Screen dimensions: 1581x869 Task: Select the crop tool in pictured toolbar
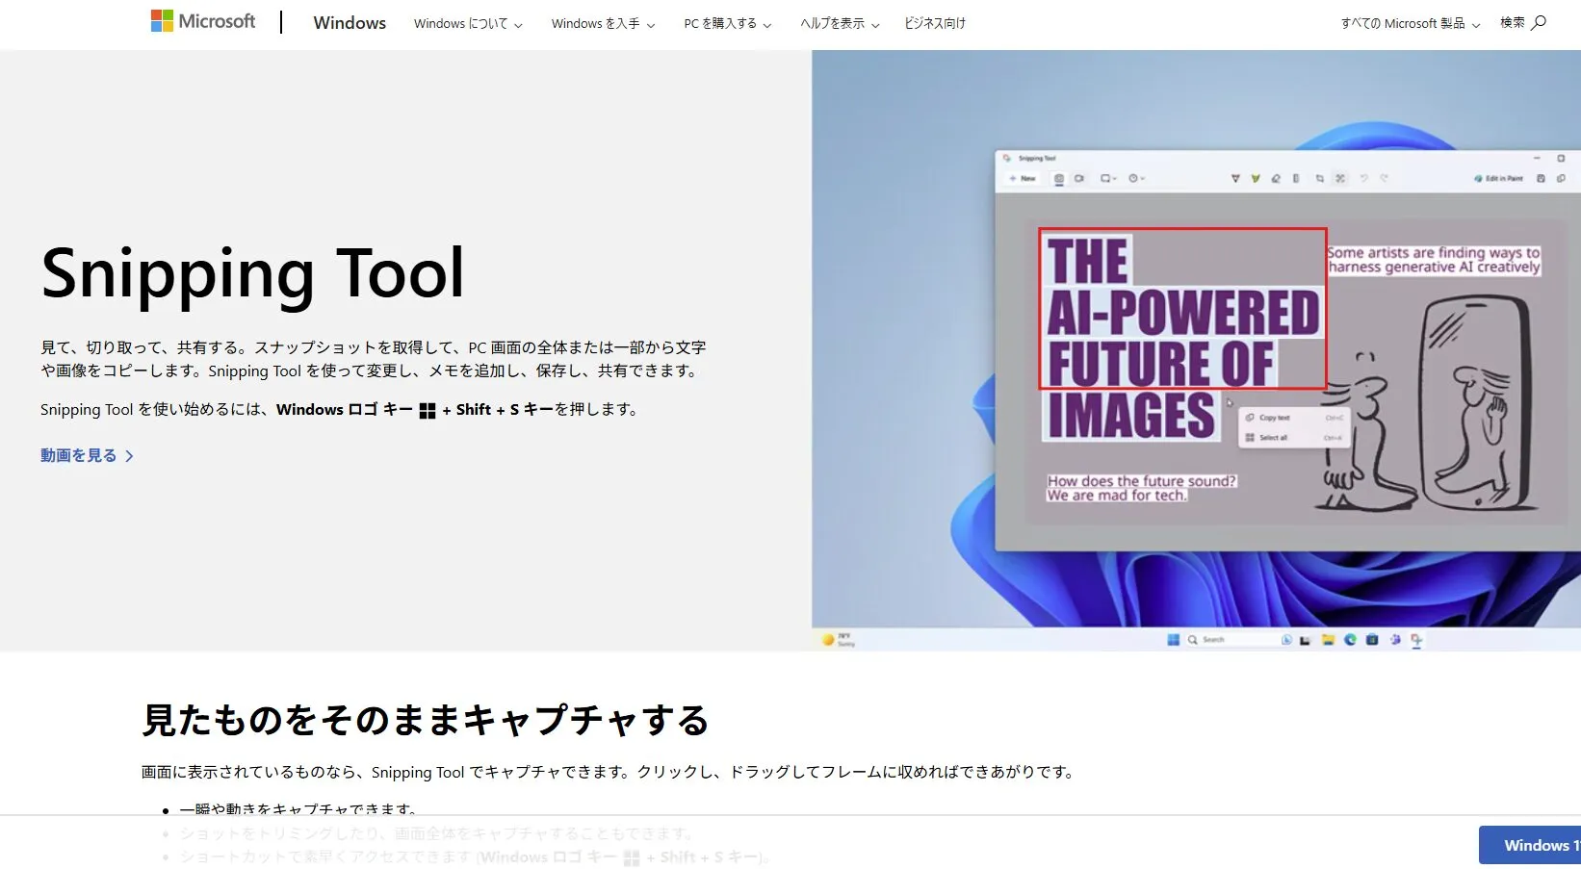pos(1319,178)
